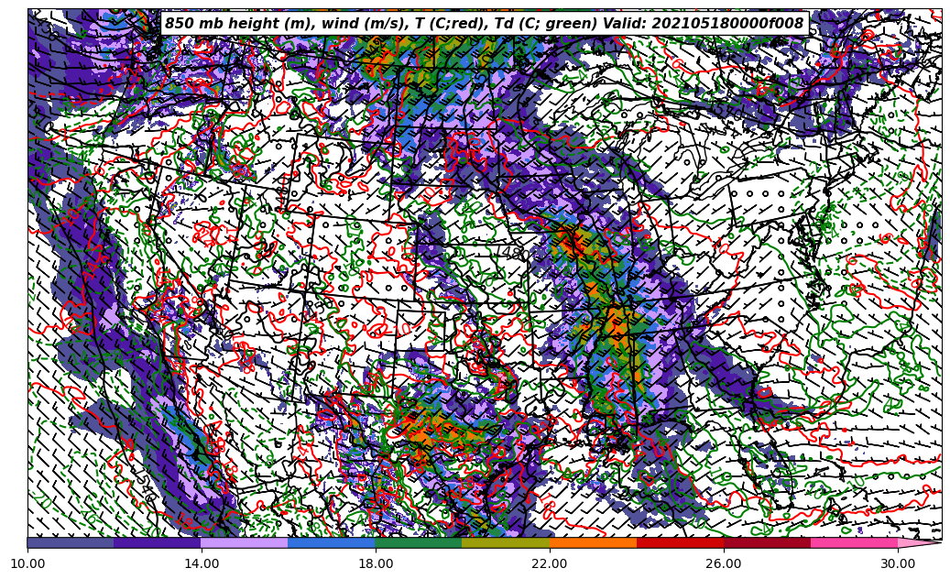The height and width of the screenshot is (579, 950).
Task: Select the bright red 24–26 colorbar segment
Action: pos(680,542)
